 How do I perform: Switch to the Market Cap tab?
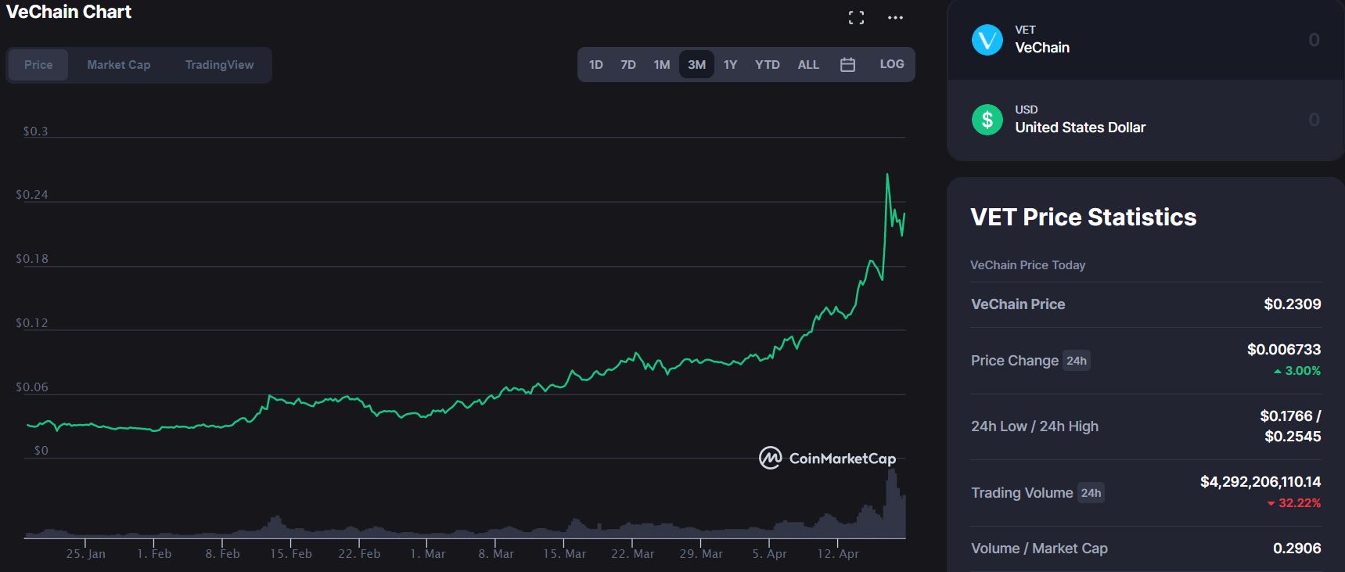pos(118,64)
